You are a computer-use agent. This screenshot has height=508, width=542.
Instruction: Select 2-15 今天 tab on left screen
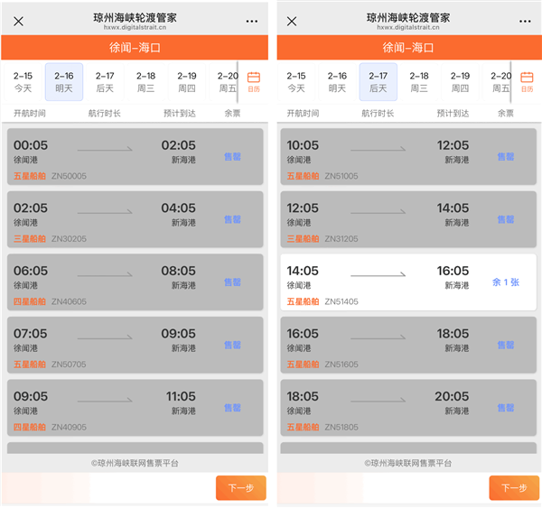[x=23, y=82]
